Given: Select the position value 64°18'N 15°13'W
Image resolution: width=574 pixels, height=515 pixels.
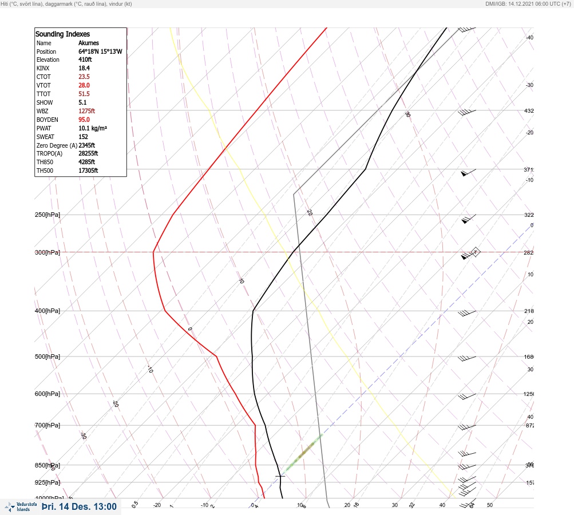Looking at the screenshot, I should 100,51.
